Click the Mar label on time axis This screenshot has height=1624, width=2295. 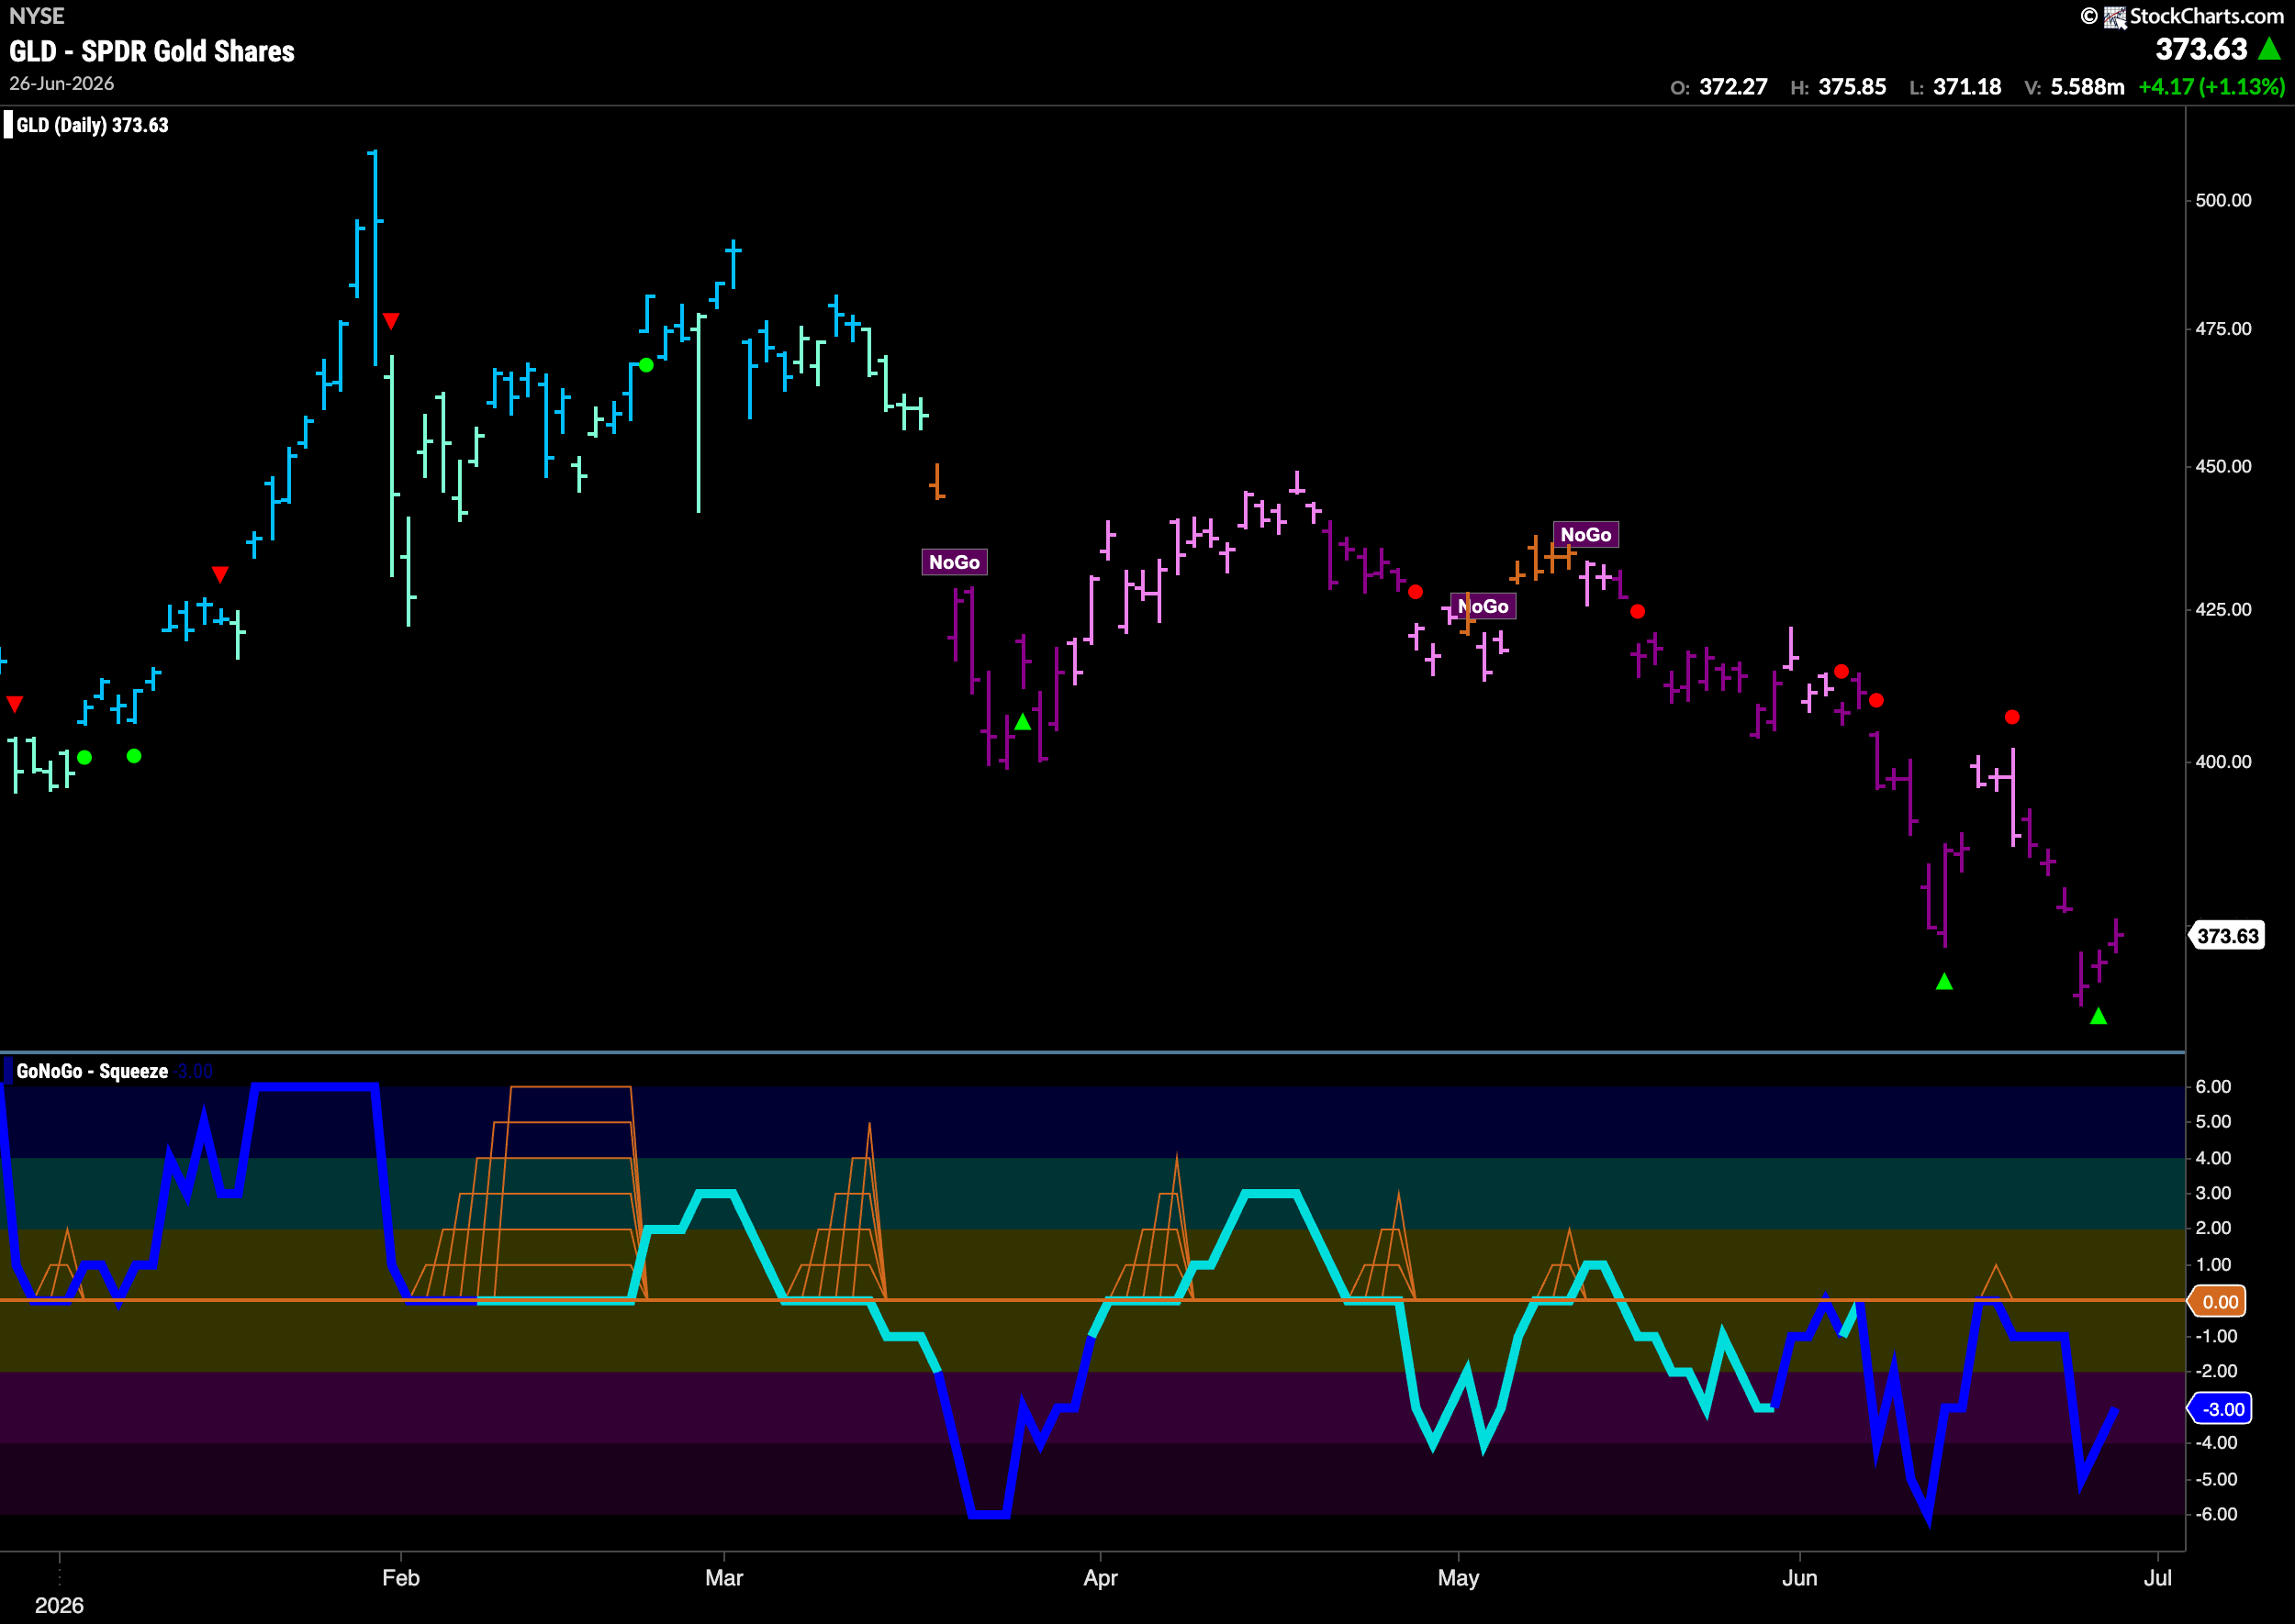pyautogui.click(x=724, y=1578)
